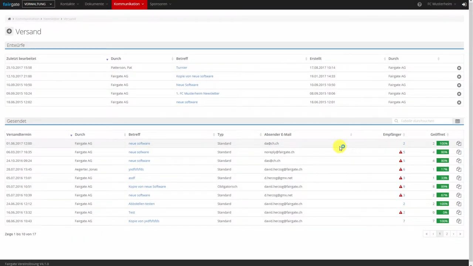Click the plus icon next to Versand
Screen dimensions: 473x266
(9, 31)
